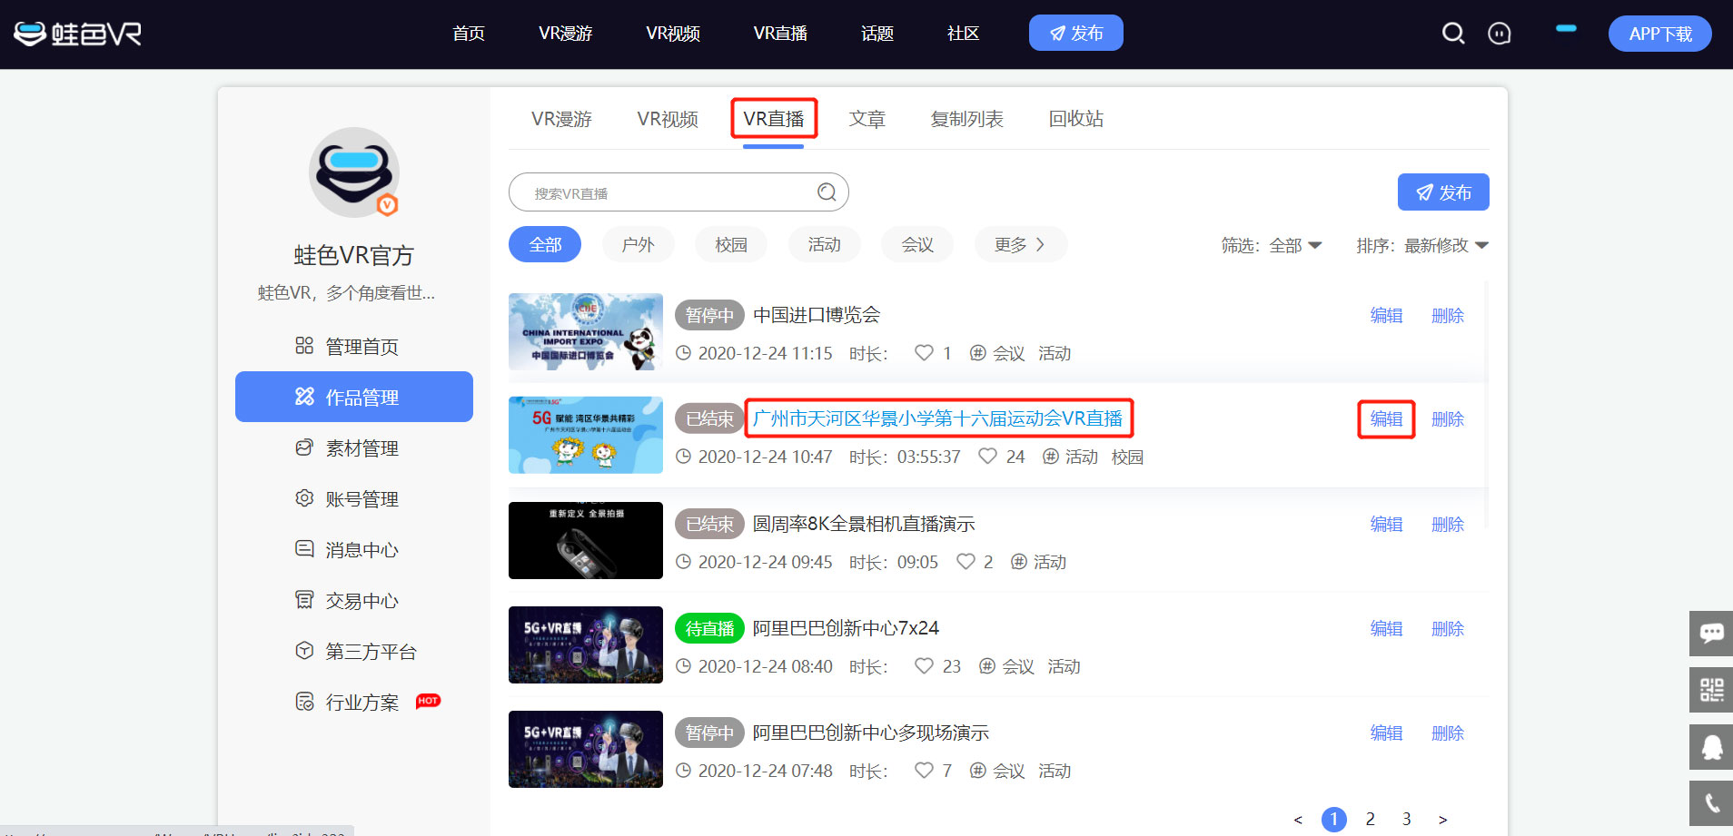Click the 发布 button above the list
The height and width of the screenshot is (836, 1733).
pyautogui.click(x=1443, y=192)
